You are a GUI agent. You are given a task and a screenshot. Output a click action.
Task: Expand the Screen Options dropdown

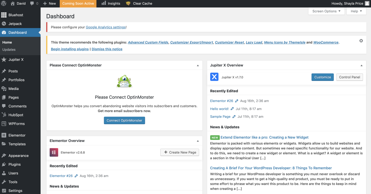(x=326, y=11)
